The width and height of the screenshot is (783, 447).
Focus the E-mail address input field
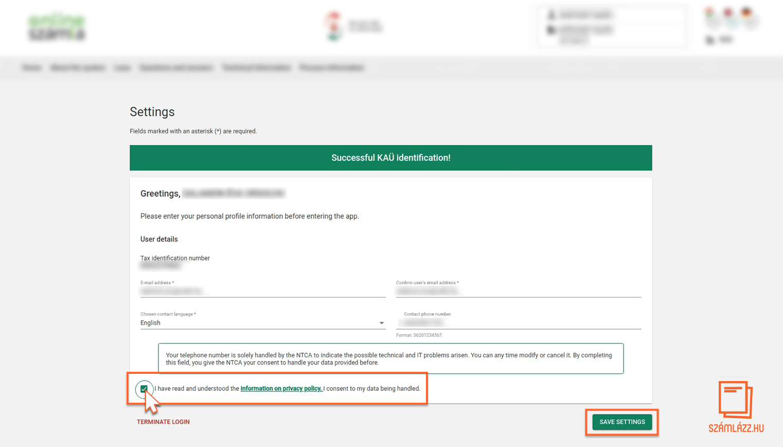pyautogui.click(x=262, y=291)
